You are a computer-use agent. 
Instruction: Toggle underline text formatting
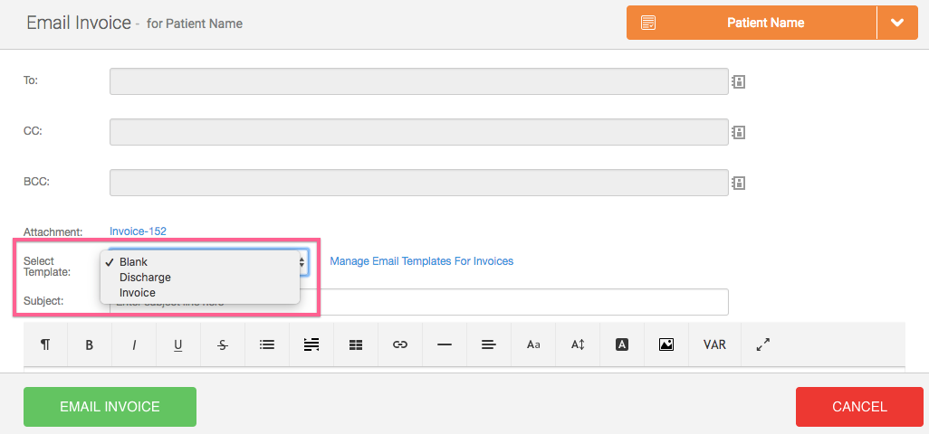178,344
